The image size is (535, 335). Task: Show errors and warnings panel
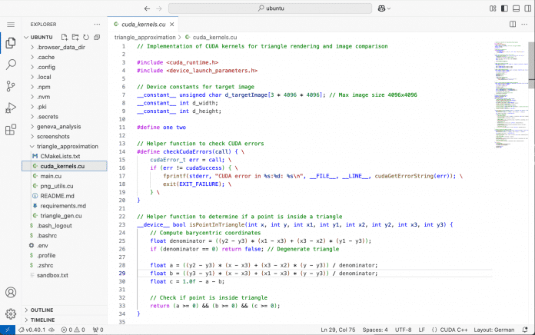(73, 330)
